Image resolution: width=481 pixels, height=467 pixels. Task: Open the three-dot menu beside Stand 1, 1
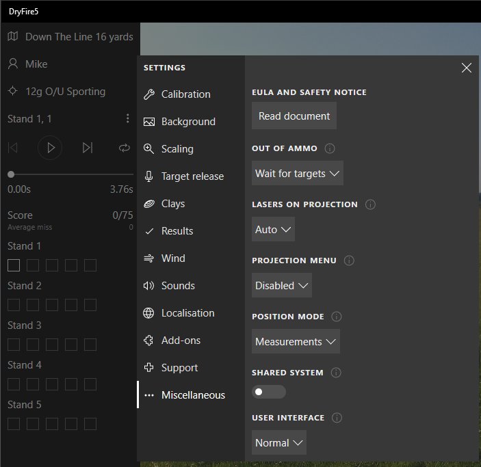point(127,119)
